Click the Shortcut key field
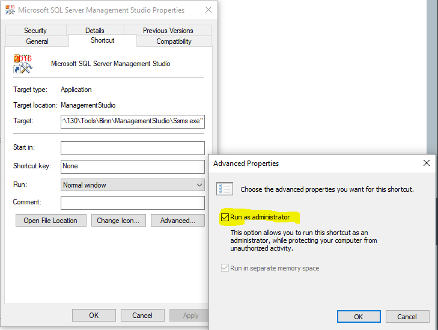Image resolution: width=438 pixels, height=330 pixels. coord(133,167)
